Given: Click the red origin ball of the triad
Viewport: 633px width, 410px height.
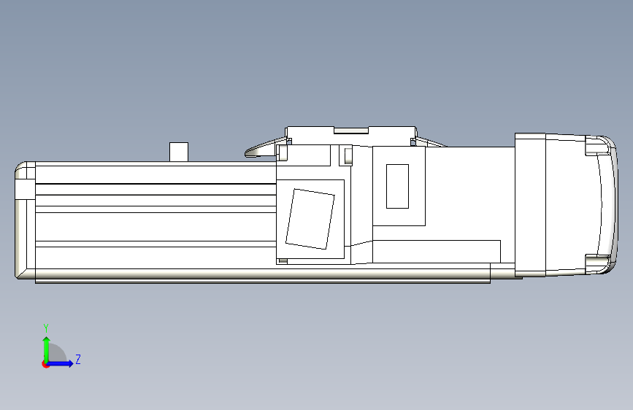Looking at the screenshot, I should click(x=45, y=364).
